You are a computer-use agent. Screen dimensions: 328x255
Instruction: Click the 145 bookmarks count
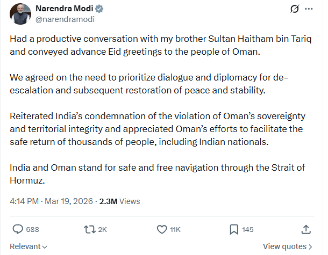point(247,229)
